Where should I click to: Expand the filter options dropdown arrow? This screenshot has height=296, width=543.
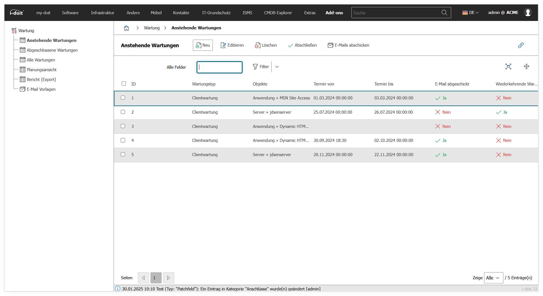[277, 67]
